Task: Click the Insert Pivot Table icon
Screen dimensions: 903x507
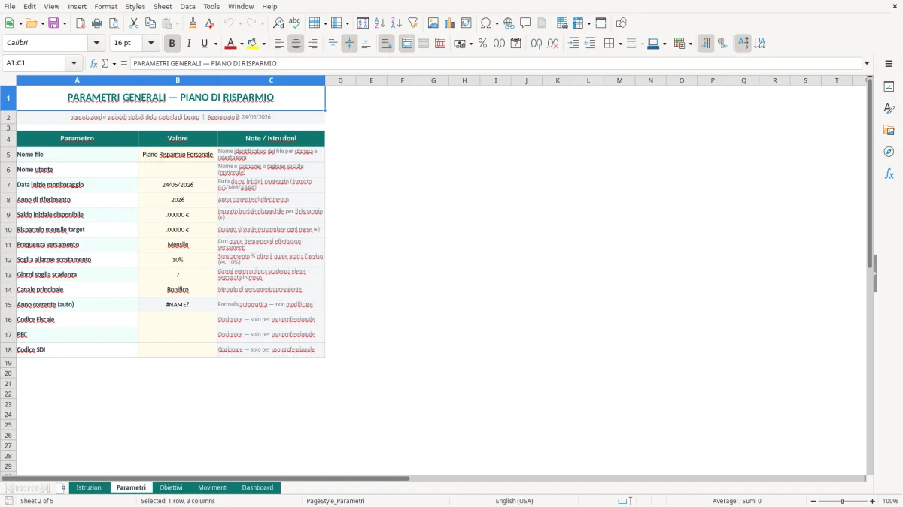Action: (x=467, y=23)
